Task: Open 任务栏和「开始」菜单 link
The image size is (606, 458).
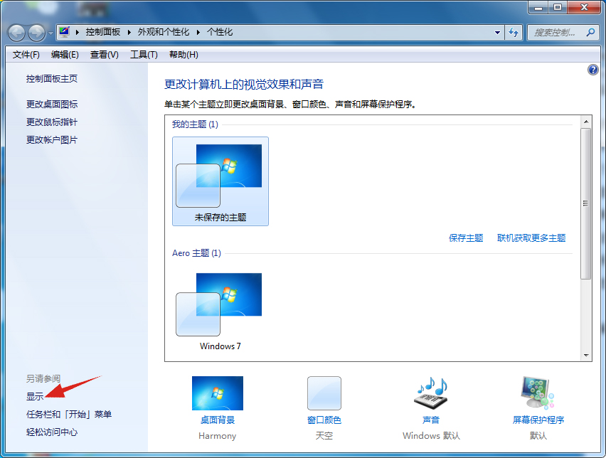Action: pyautogui.click(x=69, y=415)
